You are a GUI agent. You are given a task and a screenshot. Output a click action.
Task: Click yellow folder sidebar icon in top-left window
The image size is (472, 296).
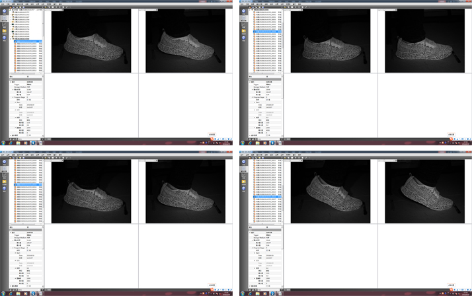click(x=4, y=31)
